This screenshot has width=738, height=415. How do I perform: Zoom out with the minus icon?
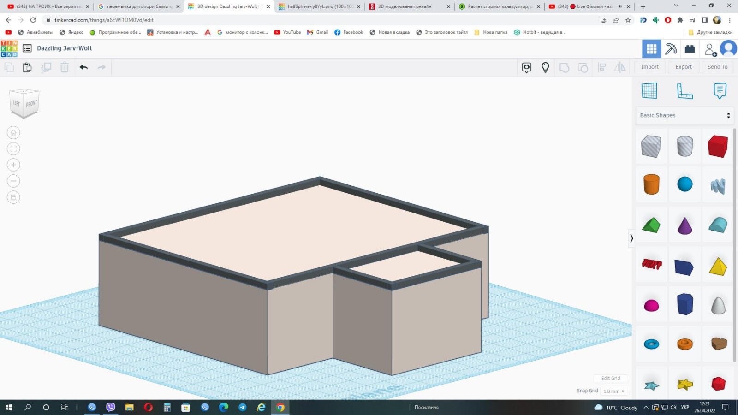coord(13,181)
